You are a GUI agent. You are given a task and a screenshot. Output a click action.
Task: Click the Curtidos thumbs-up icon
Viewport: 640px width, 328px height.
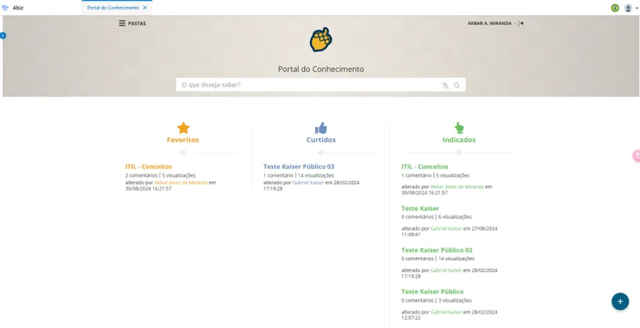point(321,128)
